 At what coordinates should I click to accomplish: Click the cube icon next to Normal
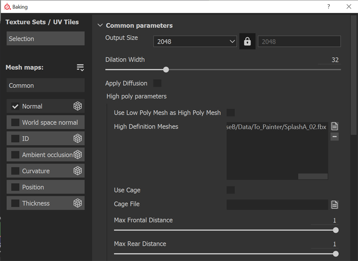(77, 106)
